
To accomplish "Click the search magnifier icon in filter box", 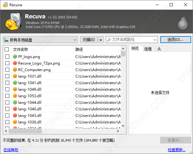I will (x=109, y=40).
